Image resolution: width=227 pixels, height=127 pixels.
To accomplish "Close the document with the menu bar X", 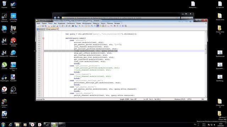I will 206,23.
